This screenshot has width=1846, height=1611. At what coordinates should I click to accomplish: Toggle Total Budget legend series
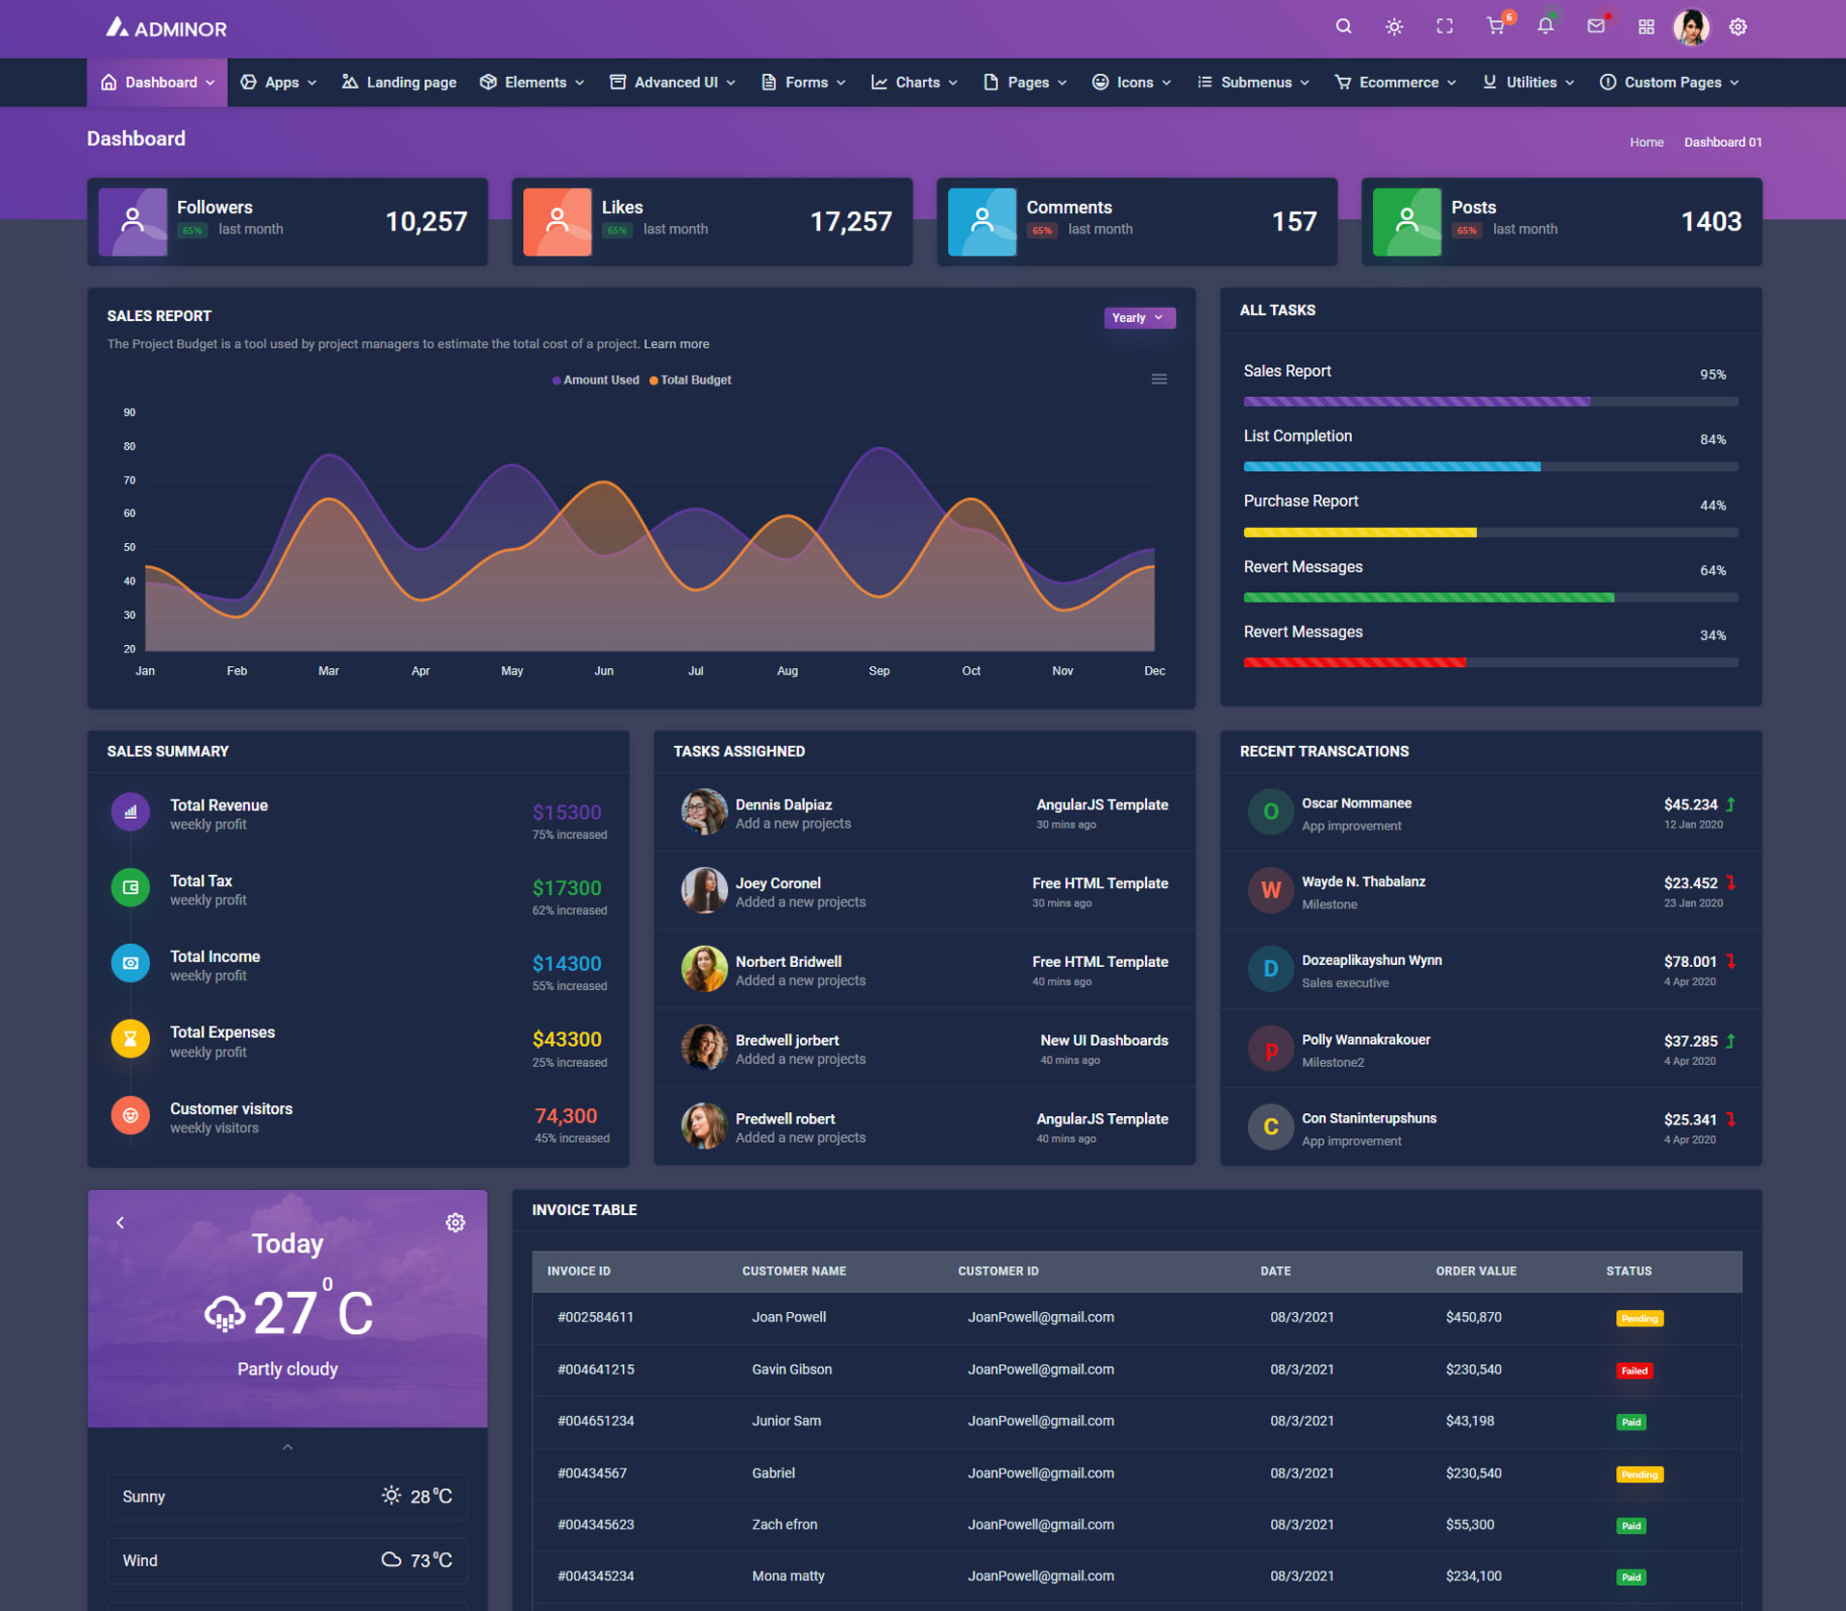click(692, 381)
